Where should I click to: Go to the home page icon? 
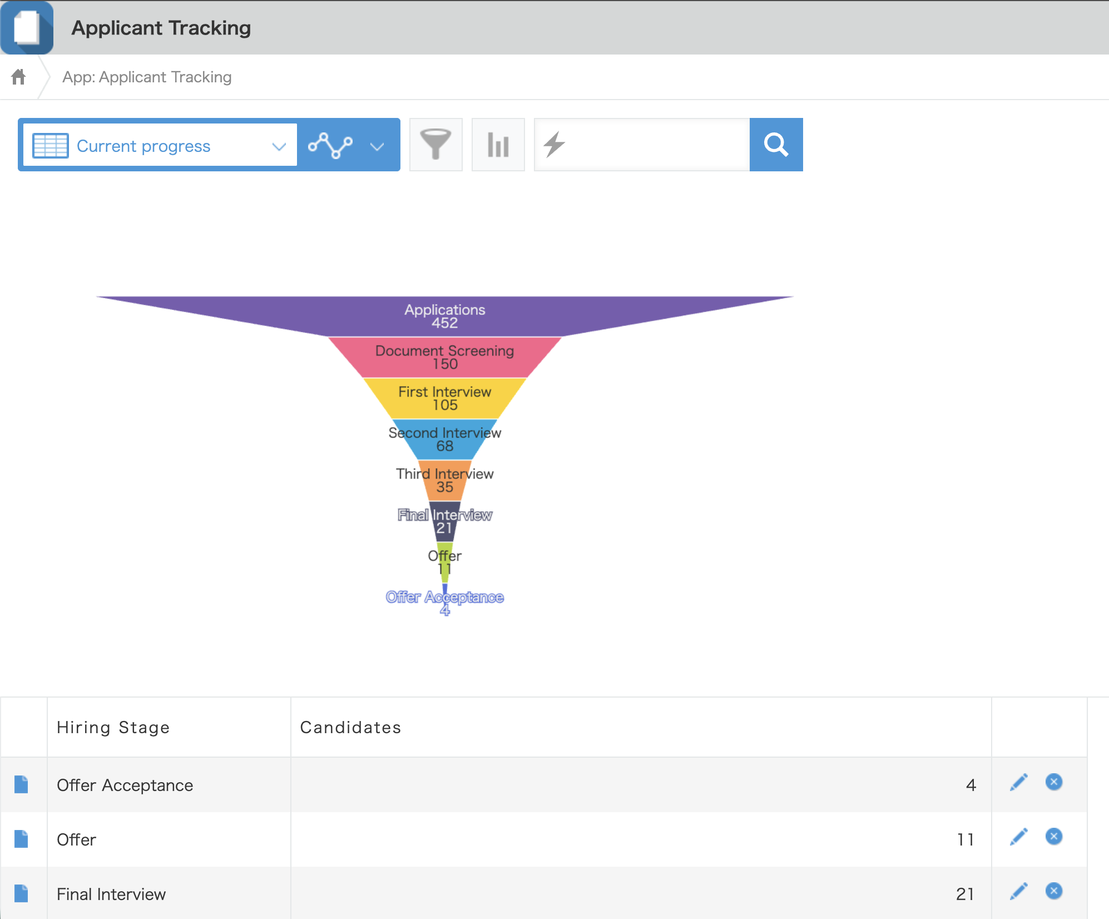pyautogui.click(x=18, y=77)
